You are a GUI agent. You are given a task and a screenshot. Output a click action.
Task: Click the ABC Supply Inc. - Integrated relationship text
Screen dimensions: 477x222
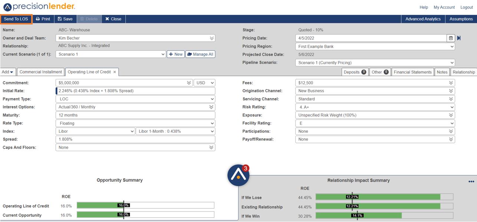[x=84, y=46]
